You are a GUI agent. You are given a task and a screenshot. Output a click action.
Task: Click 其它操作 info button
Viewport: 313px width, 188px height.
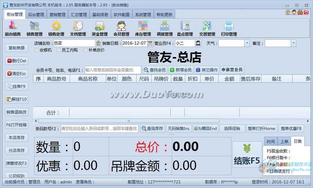(207, 70)
